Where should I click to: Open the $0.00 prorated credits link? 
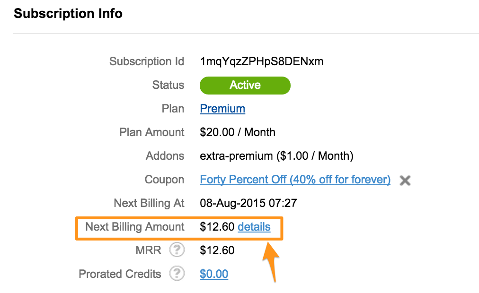[x=214, y=274]
